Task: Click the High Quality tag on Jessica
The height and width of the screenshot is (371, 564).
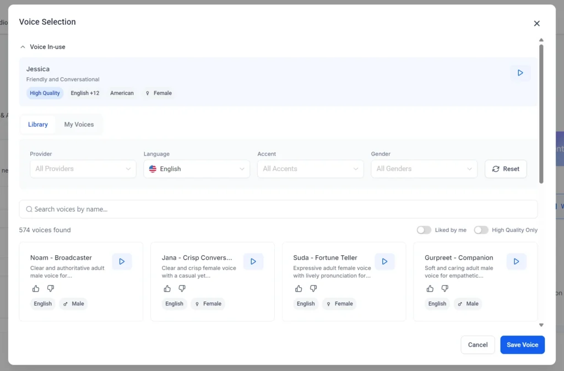Action: pos(45,93)
